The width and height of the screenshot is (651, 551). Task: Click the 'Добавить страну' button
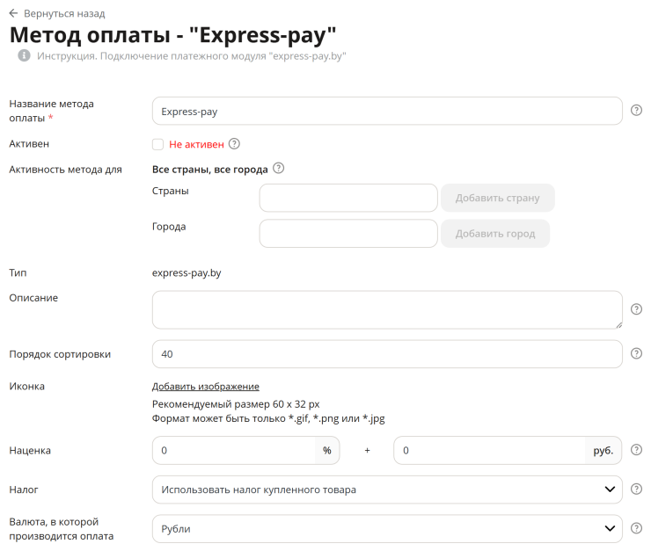tap(497, 198)
